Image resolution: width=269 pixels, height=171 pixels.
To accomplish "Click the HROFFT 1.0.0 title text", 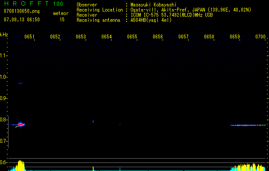I will 33,3.
